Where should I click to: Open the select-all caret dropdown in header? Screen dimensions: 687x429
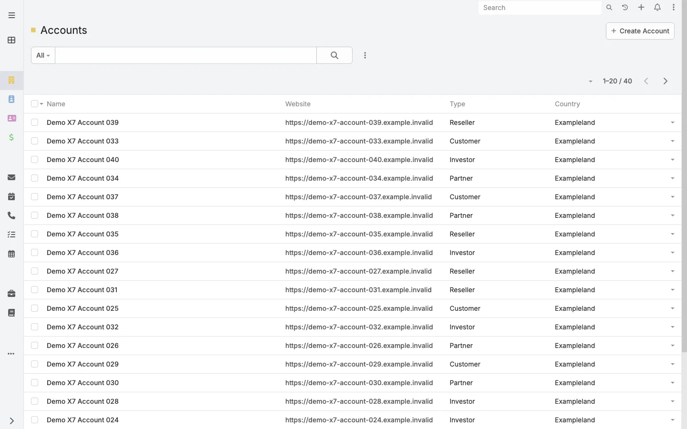[x=42, y=104]
